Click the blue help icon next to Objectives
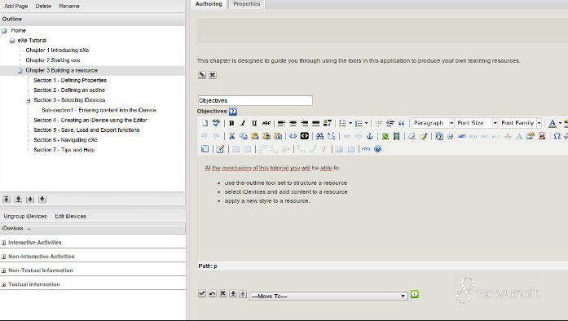 [233, 112]
